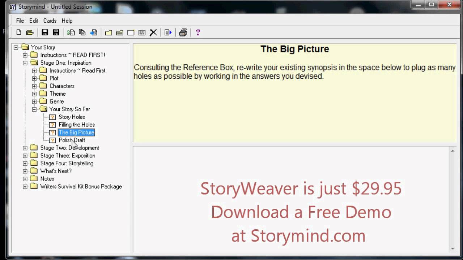
Task: Select the Characters folder label
Action: coord(62,86)
